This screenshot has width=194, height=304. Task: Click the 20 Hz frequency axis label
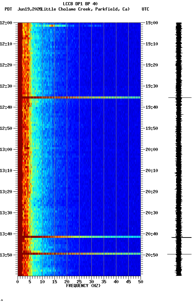click(67, 282)
